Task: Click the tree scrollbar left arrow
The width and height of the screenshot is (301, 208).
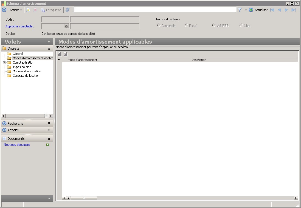Action: (x=3, y=116)
